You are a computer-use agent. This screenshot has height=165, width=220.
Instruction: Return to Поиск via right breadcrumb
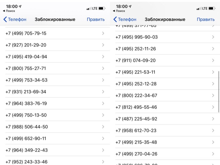tap(119, 11)
